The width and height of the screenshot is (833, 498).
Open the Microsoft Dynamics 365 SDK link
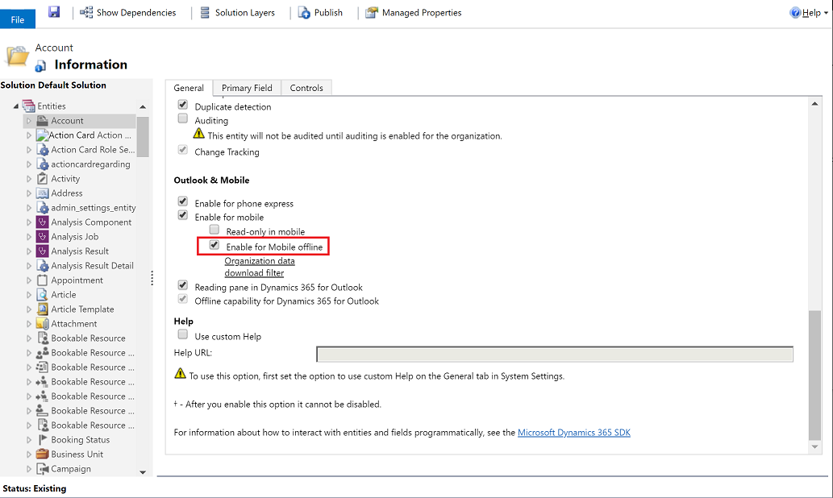574,432
